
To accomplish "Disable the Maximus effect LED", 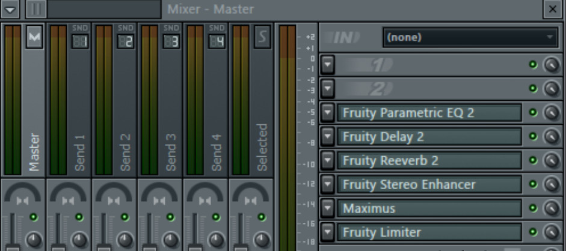I will 533,208.
